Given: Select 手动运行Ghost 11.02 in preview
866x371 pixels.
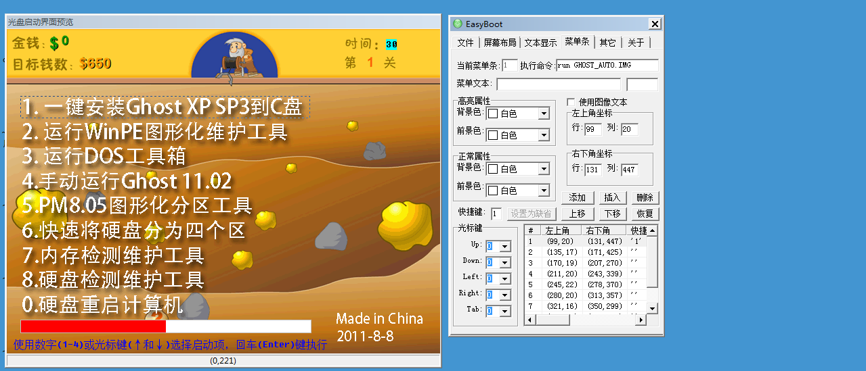Looking at the screenshot, I should pyautogui.click(x=127, y=181).
